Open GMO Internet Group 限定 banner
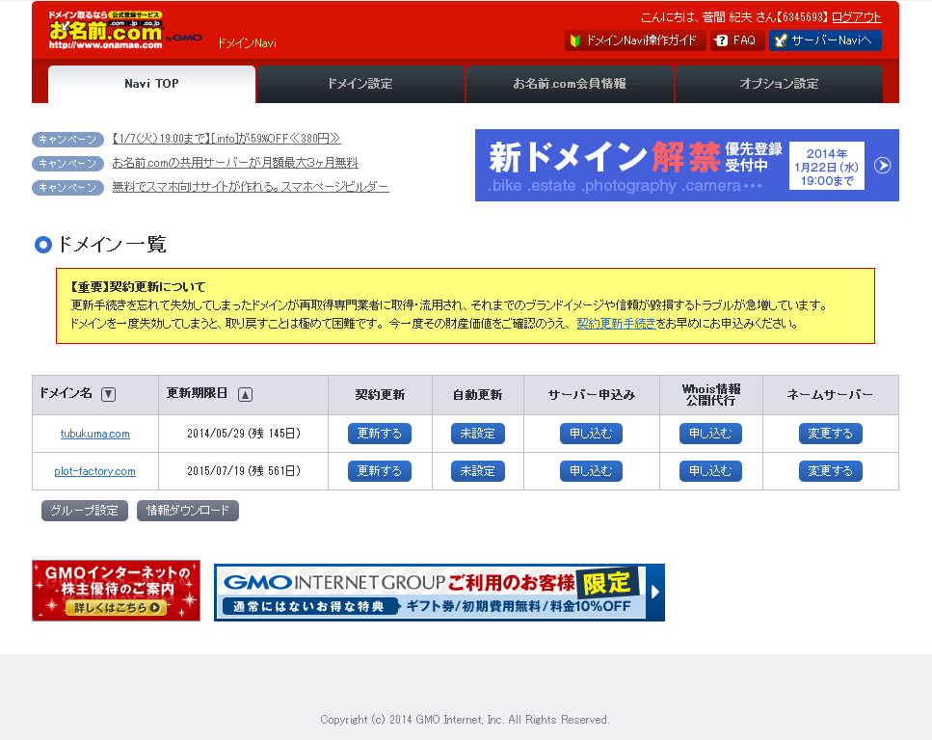The height and width of the screenshot is (740, 932). (439, 593)
